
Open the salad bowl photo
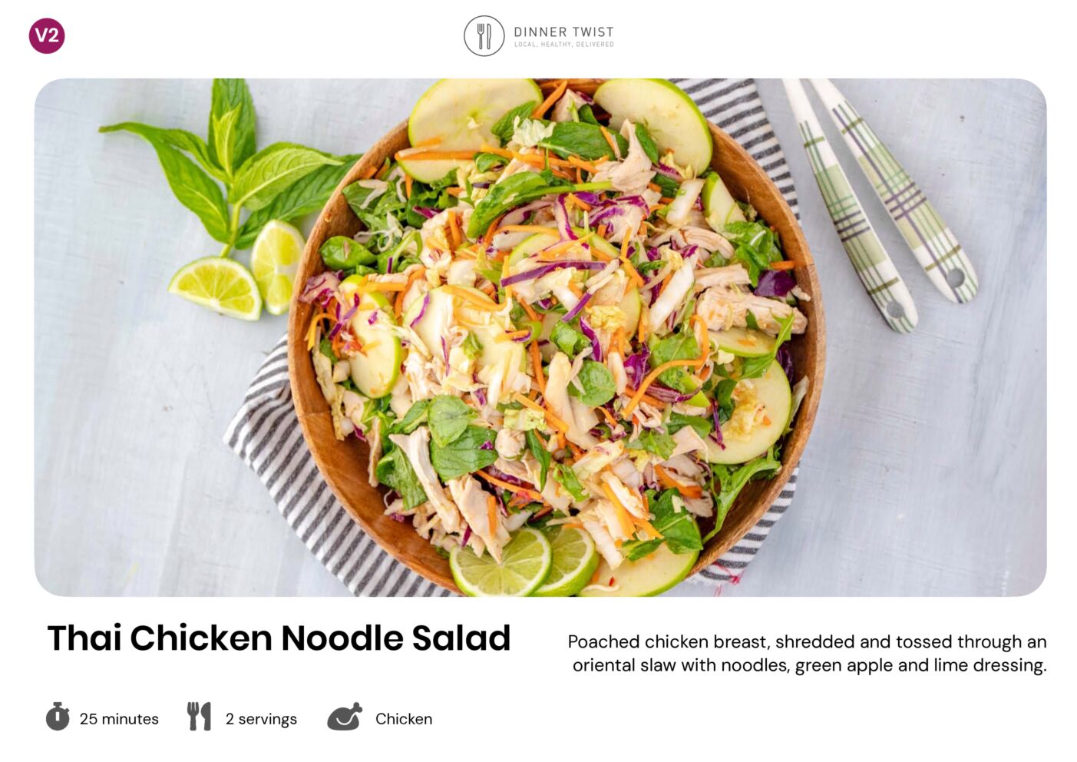(x=540, y=337)
